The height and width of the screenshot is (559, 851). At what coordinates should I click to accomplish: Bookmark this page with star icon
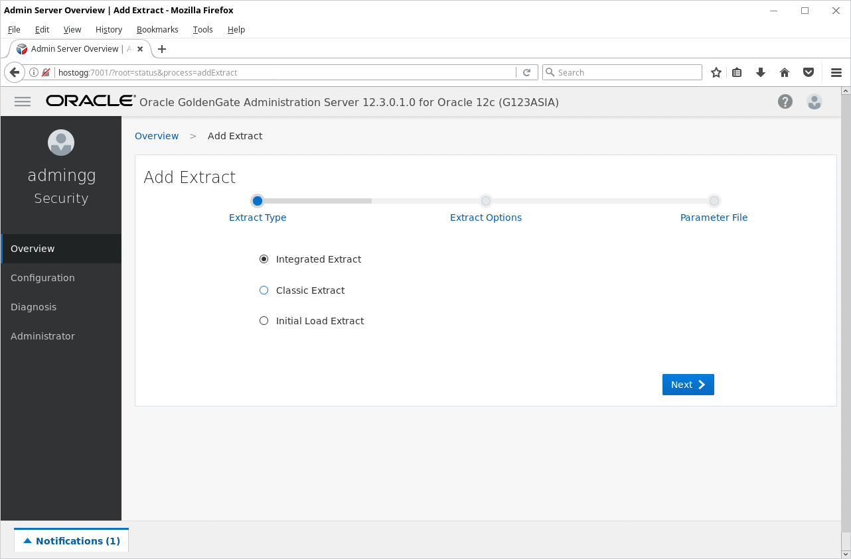coord(716,72)
